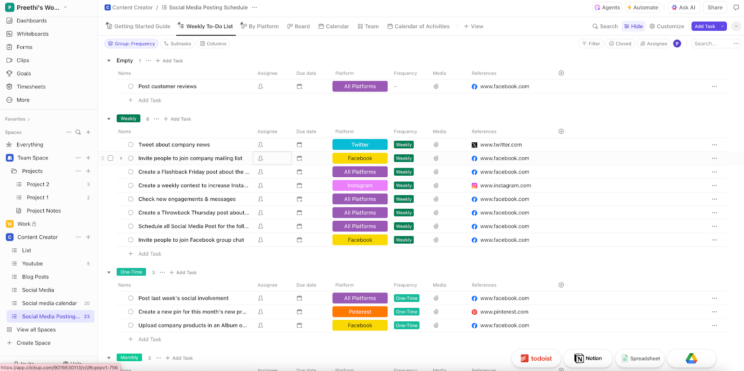The height and width of the screenshot is (371, 744).
Task: Add a new column with the plus icon in Weekly group
Action: 561,132
